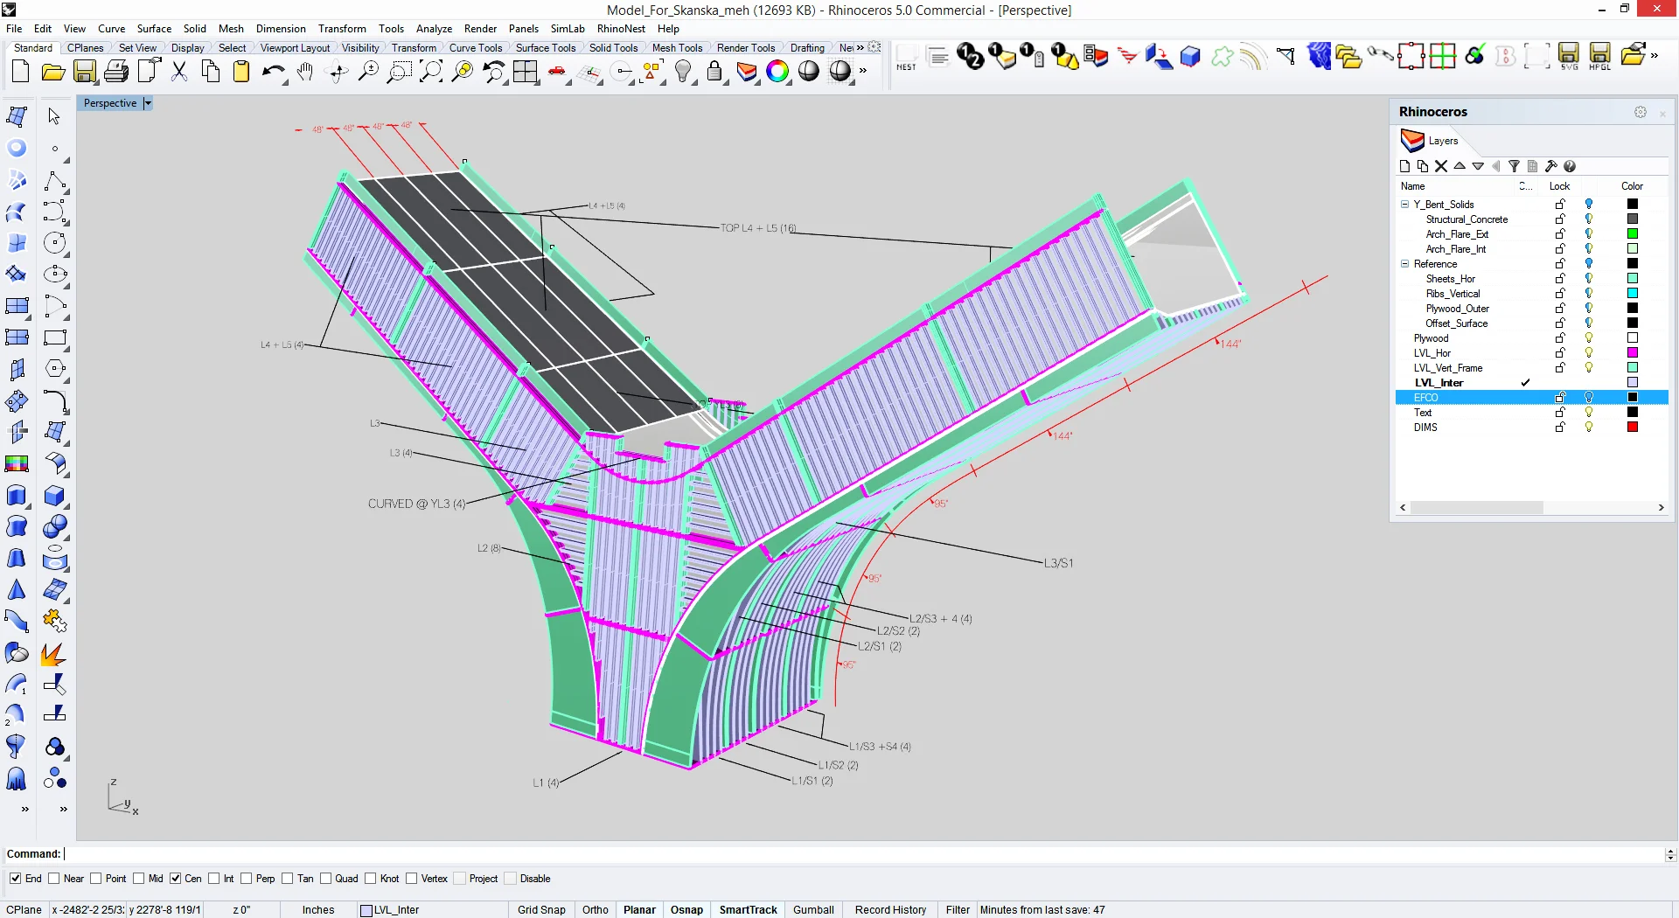
Task: Switch to the Viewport Layout tab
Action: point(295,48)
